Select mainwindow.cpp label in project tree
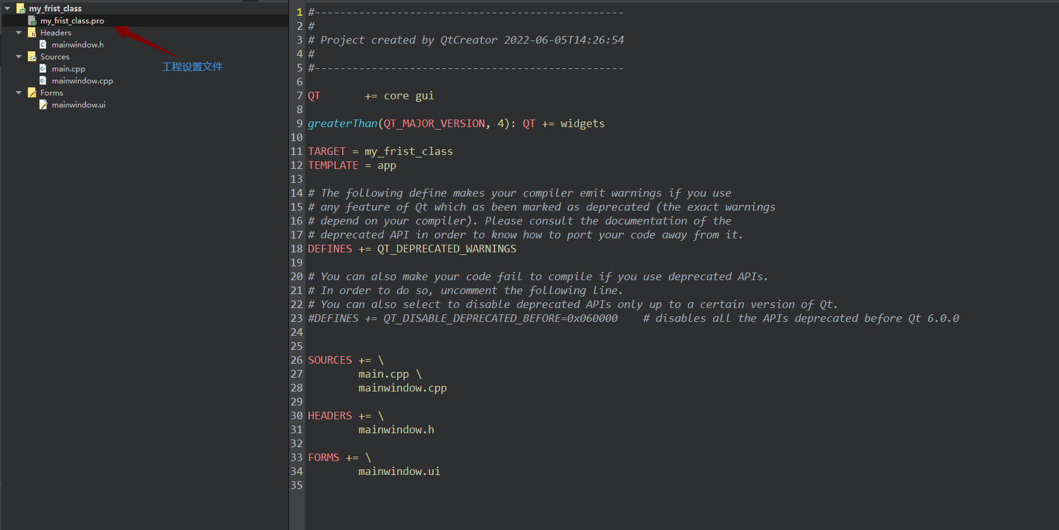The image size is (1059, 530). [x=82, y=81]
